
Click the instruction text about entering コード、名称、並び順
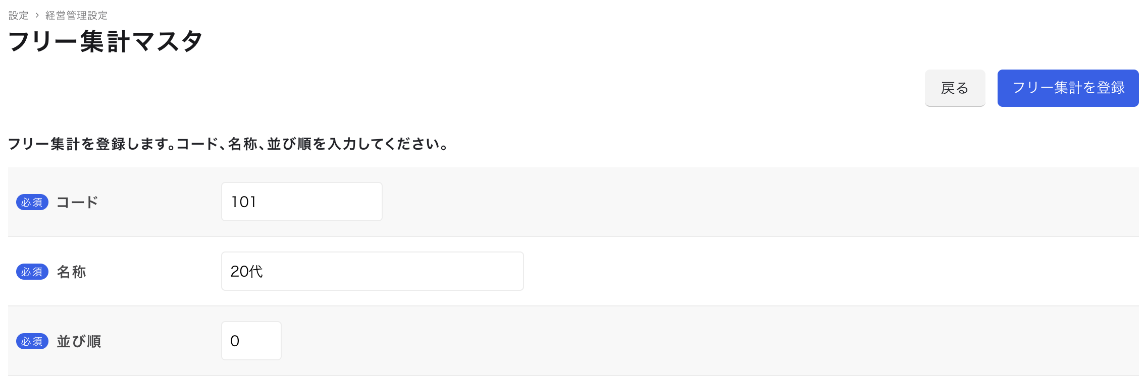[x=228, y=144]
